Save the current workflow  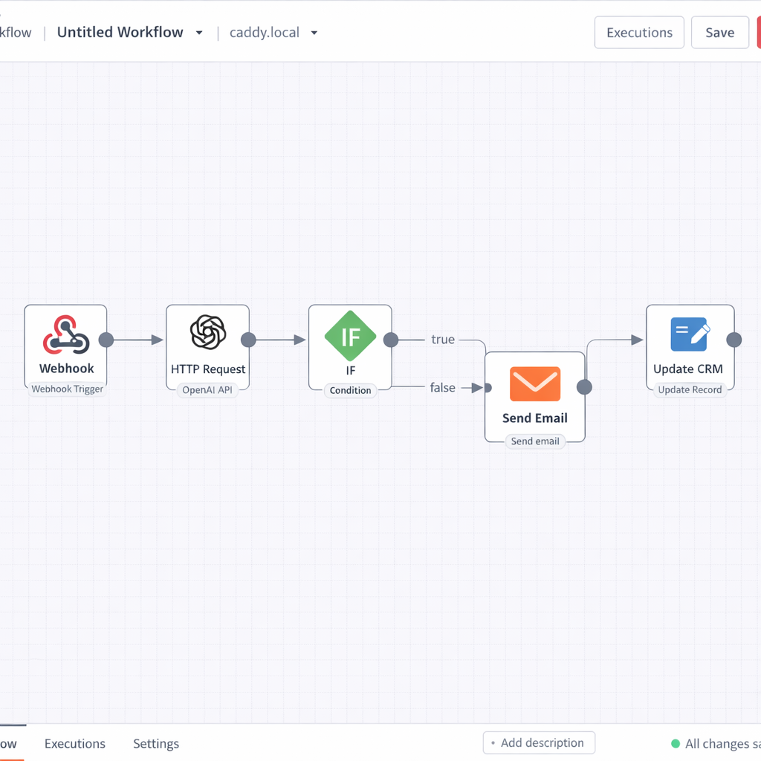coord(719,32)
